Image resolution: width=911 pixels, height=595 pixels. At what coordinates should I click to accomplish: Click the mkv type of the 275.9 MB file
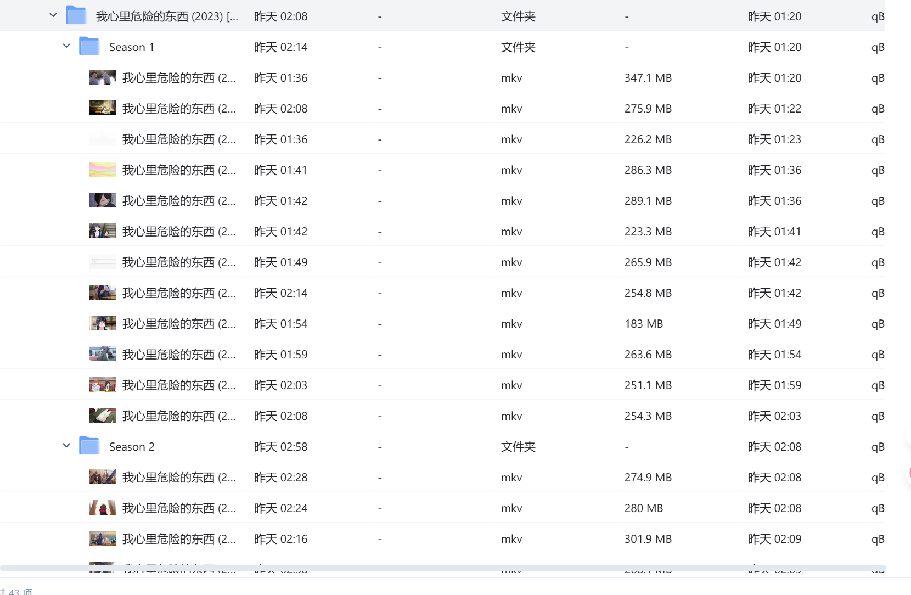click(511, 109)
